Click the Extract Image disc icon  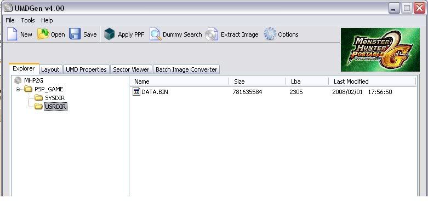pos(212,34)
